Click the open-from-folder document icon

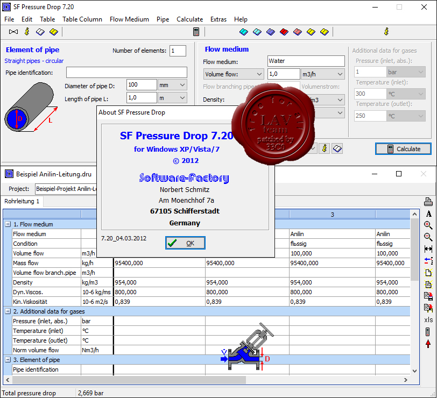428,308
